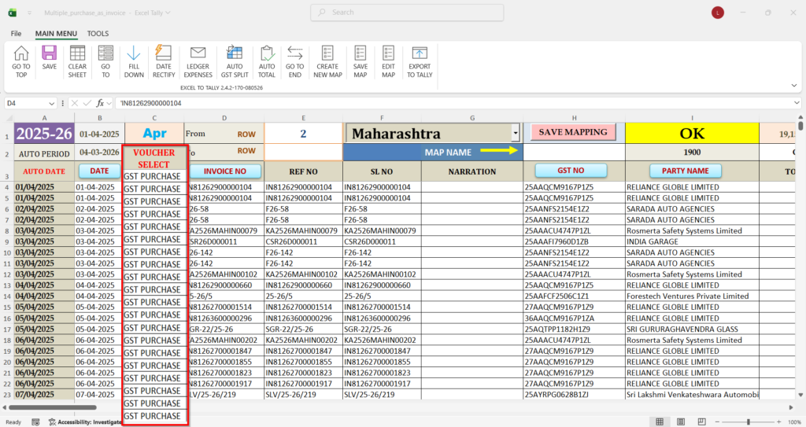Select cell with INDIA GARAGE
806x427 pixels.
coord(692,241)
